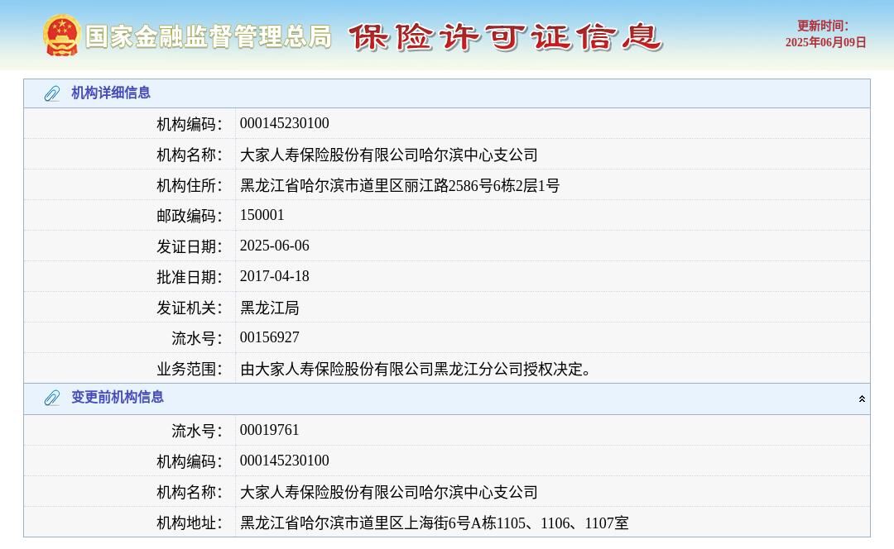The image size is (894, 549).
Task: Click the national emblem logo
Action: tap(61, 36)
